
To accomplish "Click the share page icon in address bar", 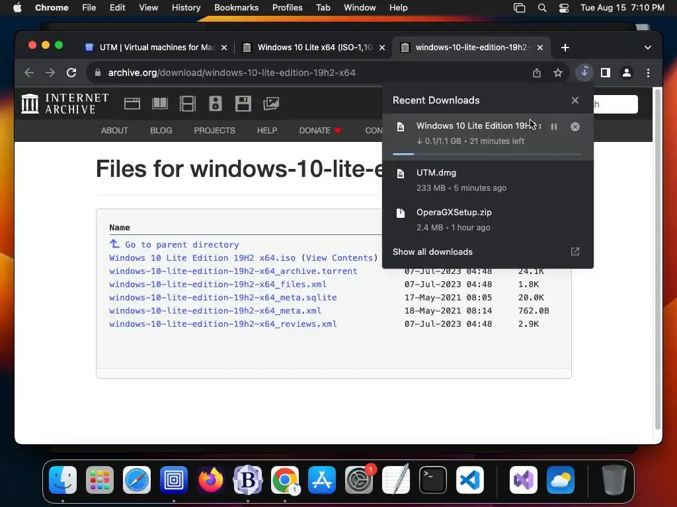I will [537, 73].
